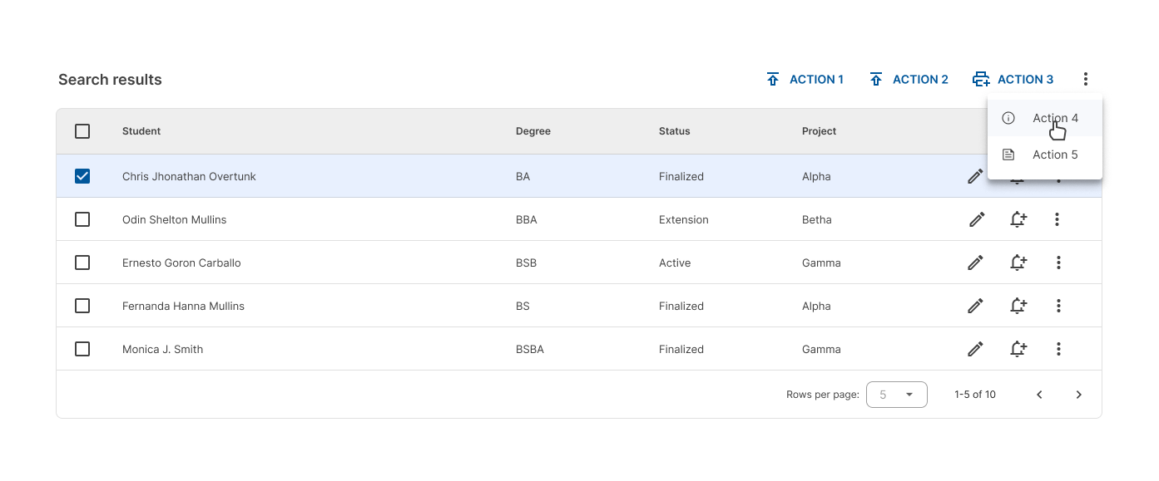Click the bell icon on Fernanda Hanna Mullins's row
1159x481 pixels.
click(x=1018, y=306)
